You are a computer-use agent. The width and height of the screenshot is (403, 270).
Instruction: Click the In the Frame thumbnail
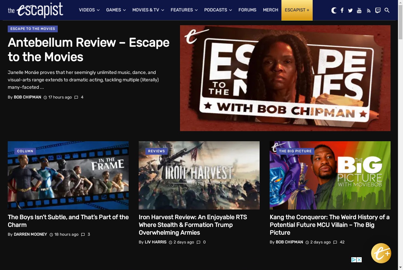point(68,175)
